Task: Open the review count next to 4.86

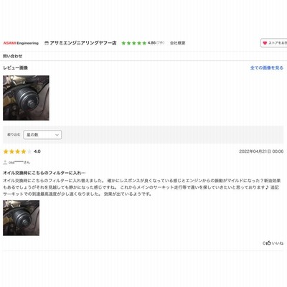Action: tap(161, 43)
